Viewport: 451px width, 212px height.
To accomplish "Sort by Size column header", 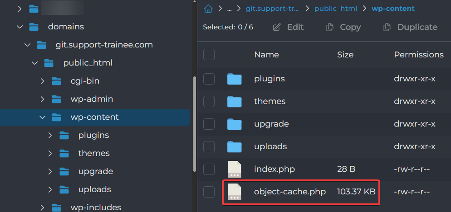I will point(345,54).
